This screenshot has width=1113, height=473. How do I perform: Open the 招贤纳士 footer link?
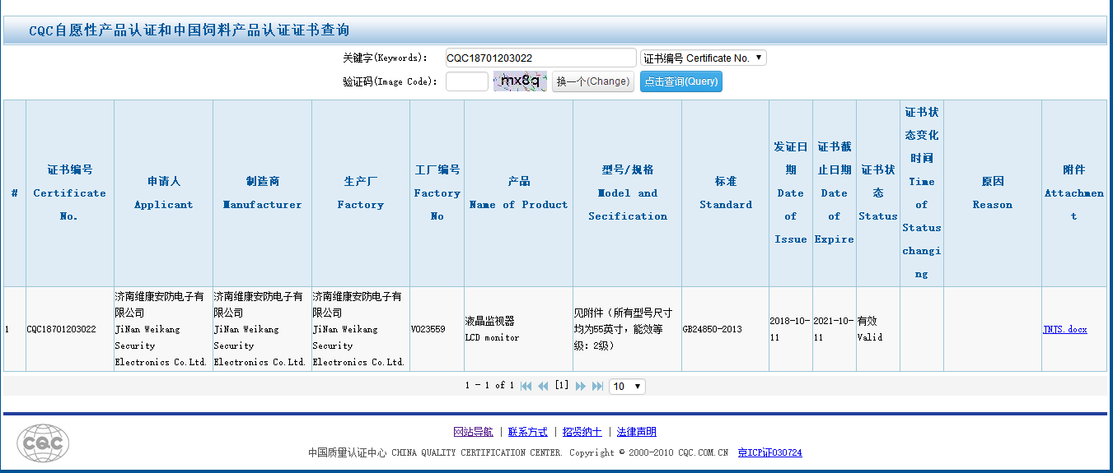click(x=582, y=432)
